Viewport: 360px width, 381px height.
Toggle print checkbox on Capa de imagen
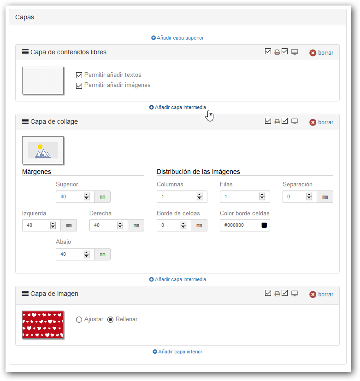(x=268, y=293)
